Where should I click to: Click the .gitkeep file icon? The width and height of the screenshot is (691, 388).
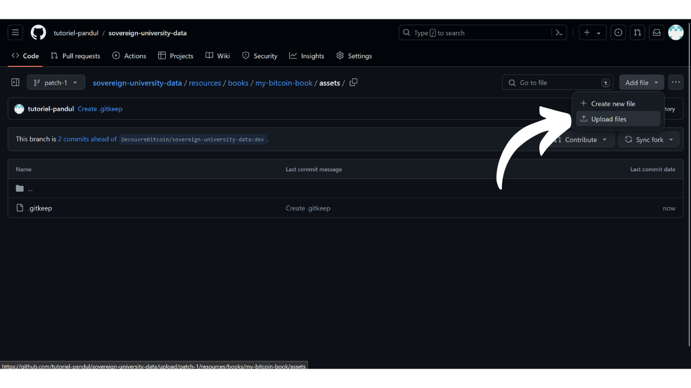(x=20, y=208)
